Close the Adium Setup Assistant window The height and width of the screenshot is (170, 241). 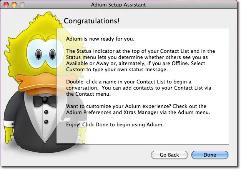pyautogui.click(x=6, y=5)
